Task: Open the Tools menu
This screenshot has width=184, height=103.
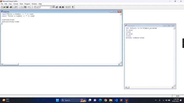Action: coord(21,4)
